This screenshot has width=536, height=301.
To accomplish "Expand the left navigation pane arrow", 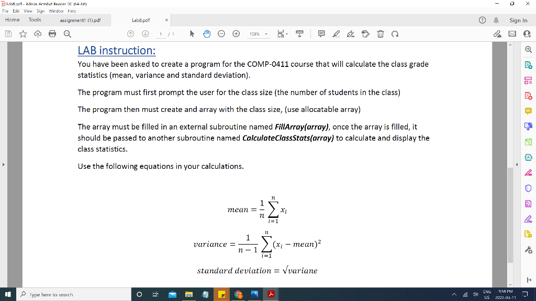I will (x=4, y=165).
